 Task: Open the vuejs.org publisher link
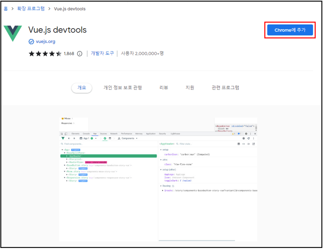[x=45, y=42]
